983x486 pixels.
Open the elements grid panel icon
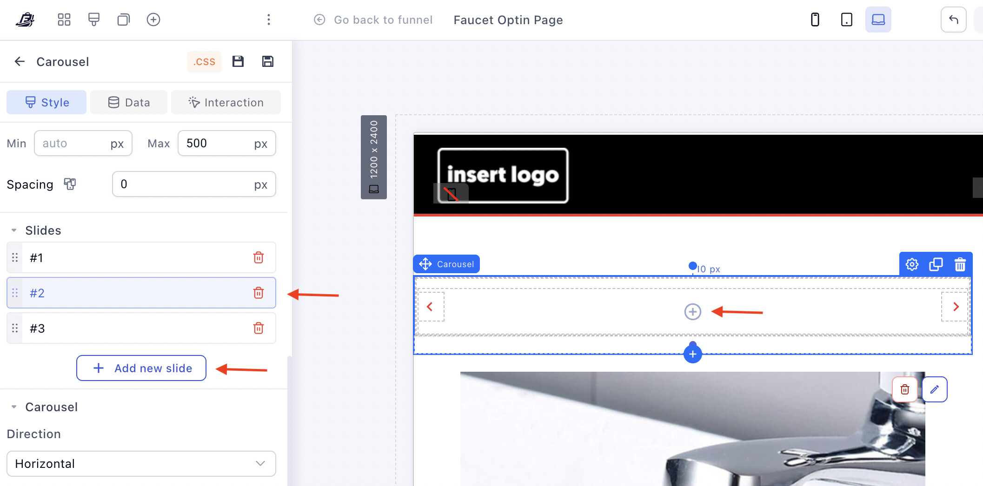(64, 20)
